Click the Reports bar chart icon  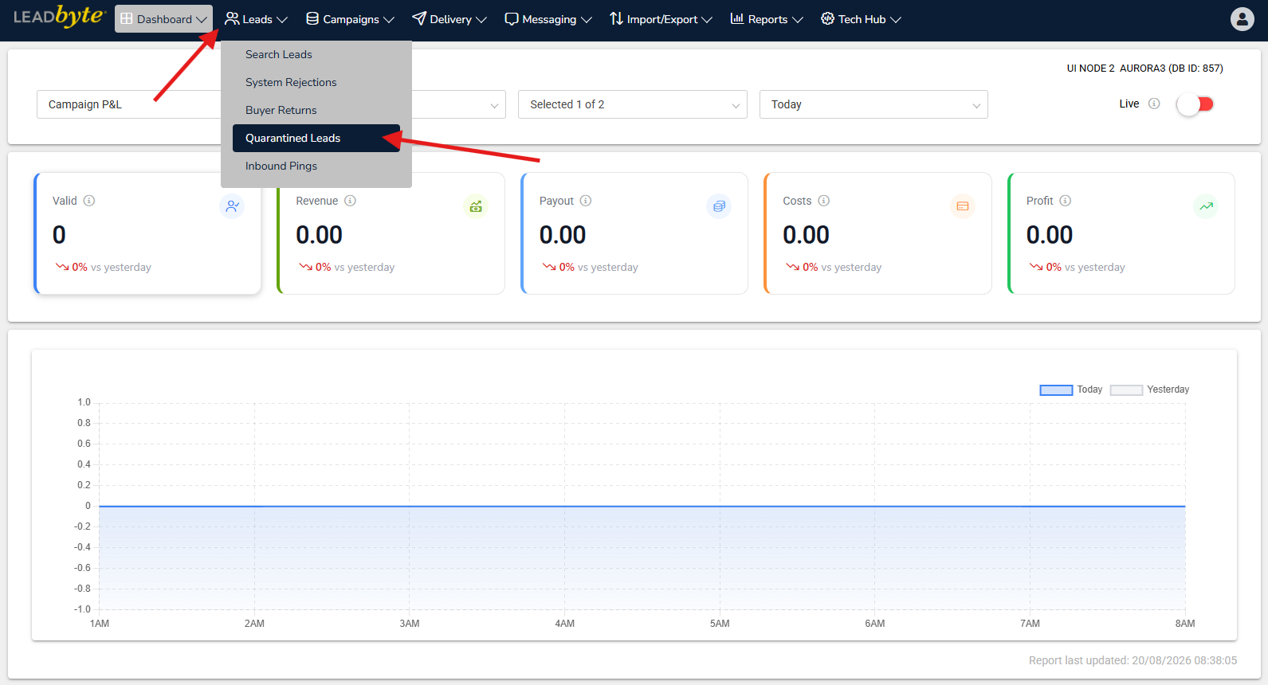(737, 18)
